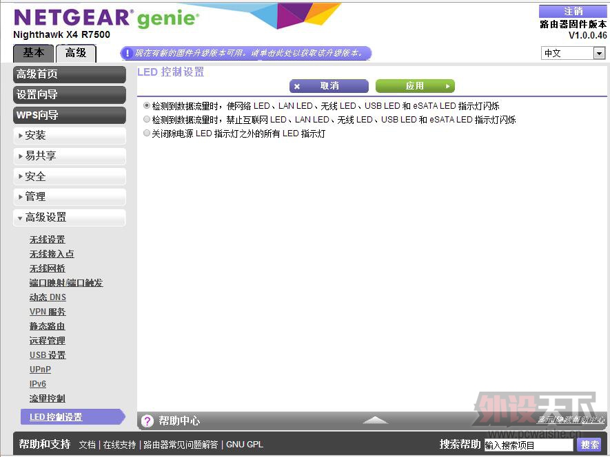
Task: Open the LED 控制设置 link
Action: 56,417
